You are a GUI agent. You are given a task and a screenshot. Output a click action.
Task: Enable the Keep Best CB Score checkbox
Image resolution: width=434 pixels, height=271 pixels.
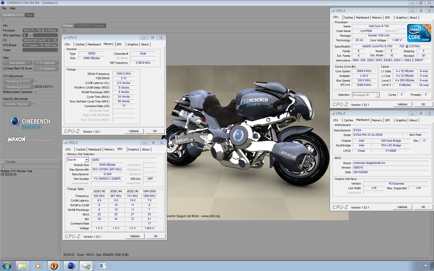pyautogui.click(x=5, y=68)
